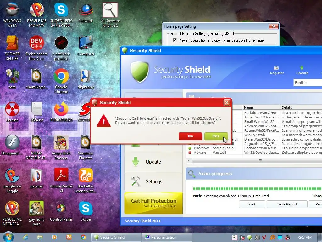Click the Start! scan button
The width and height of the screenshot is (322, 242).
[x=252, y=204]
